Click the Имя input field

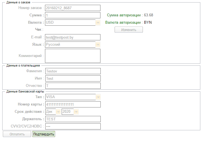tap(73, 78)
